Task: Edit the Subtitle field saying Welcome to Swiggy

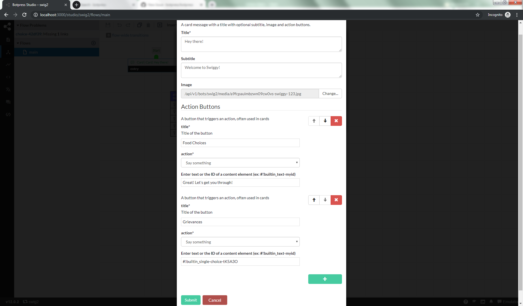Action: click(x=261, y=70)
